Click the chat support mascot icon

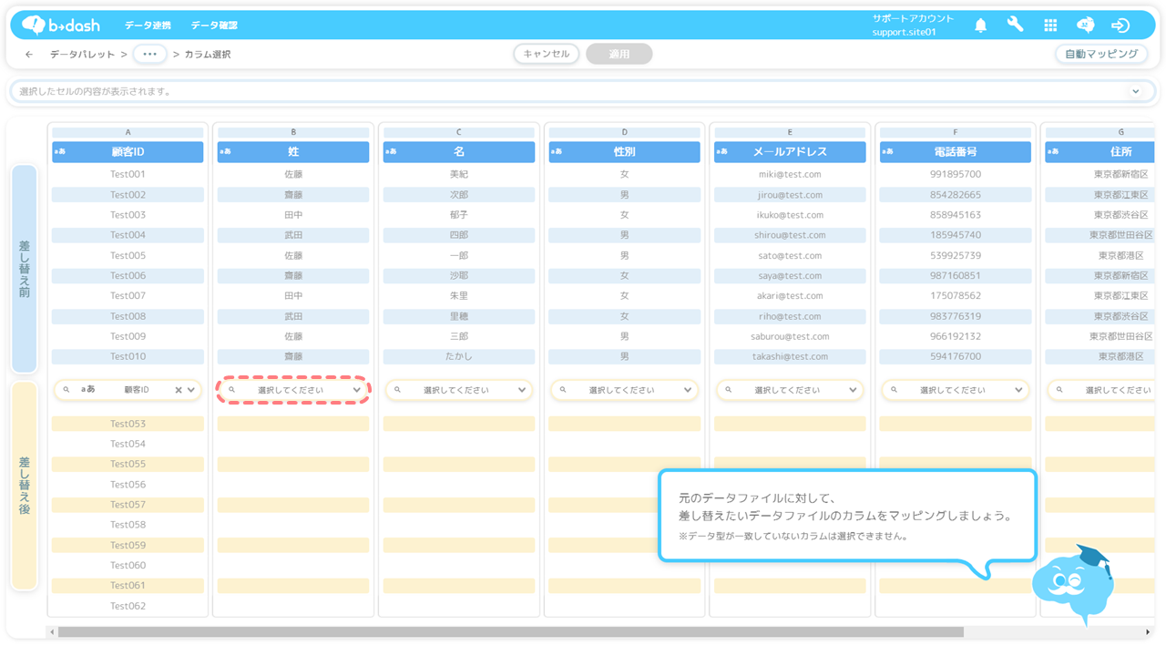point(1085,26)
